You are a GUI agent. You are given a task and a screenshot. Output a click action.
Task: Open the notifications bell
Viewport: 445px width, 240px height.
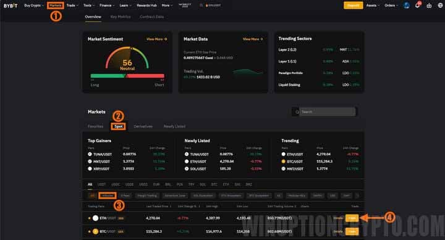417,6
